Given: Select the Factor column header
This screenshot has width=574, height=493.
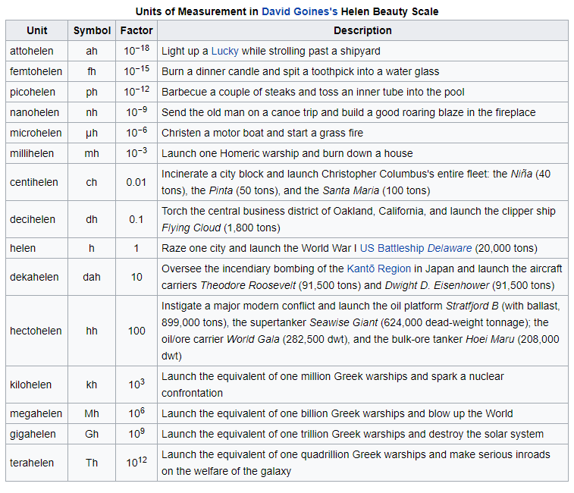Looking at the screenshot, I should pos(136,30).
